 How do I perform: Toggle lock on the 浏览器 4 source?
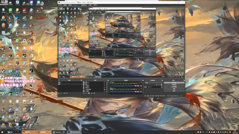[x=107, y=86]
